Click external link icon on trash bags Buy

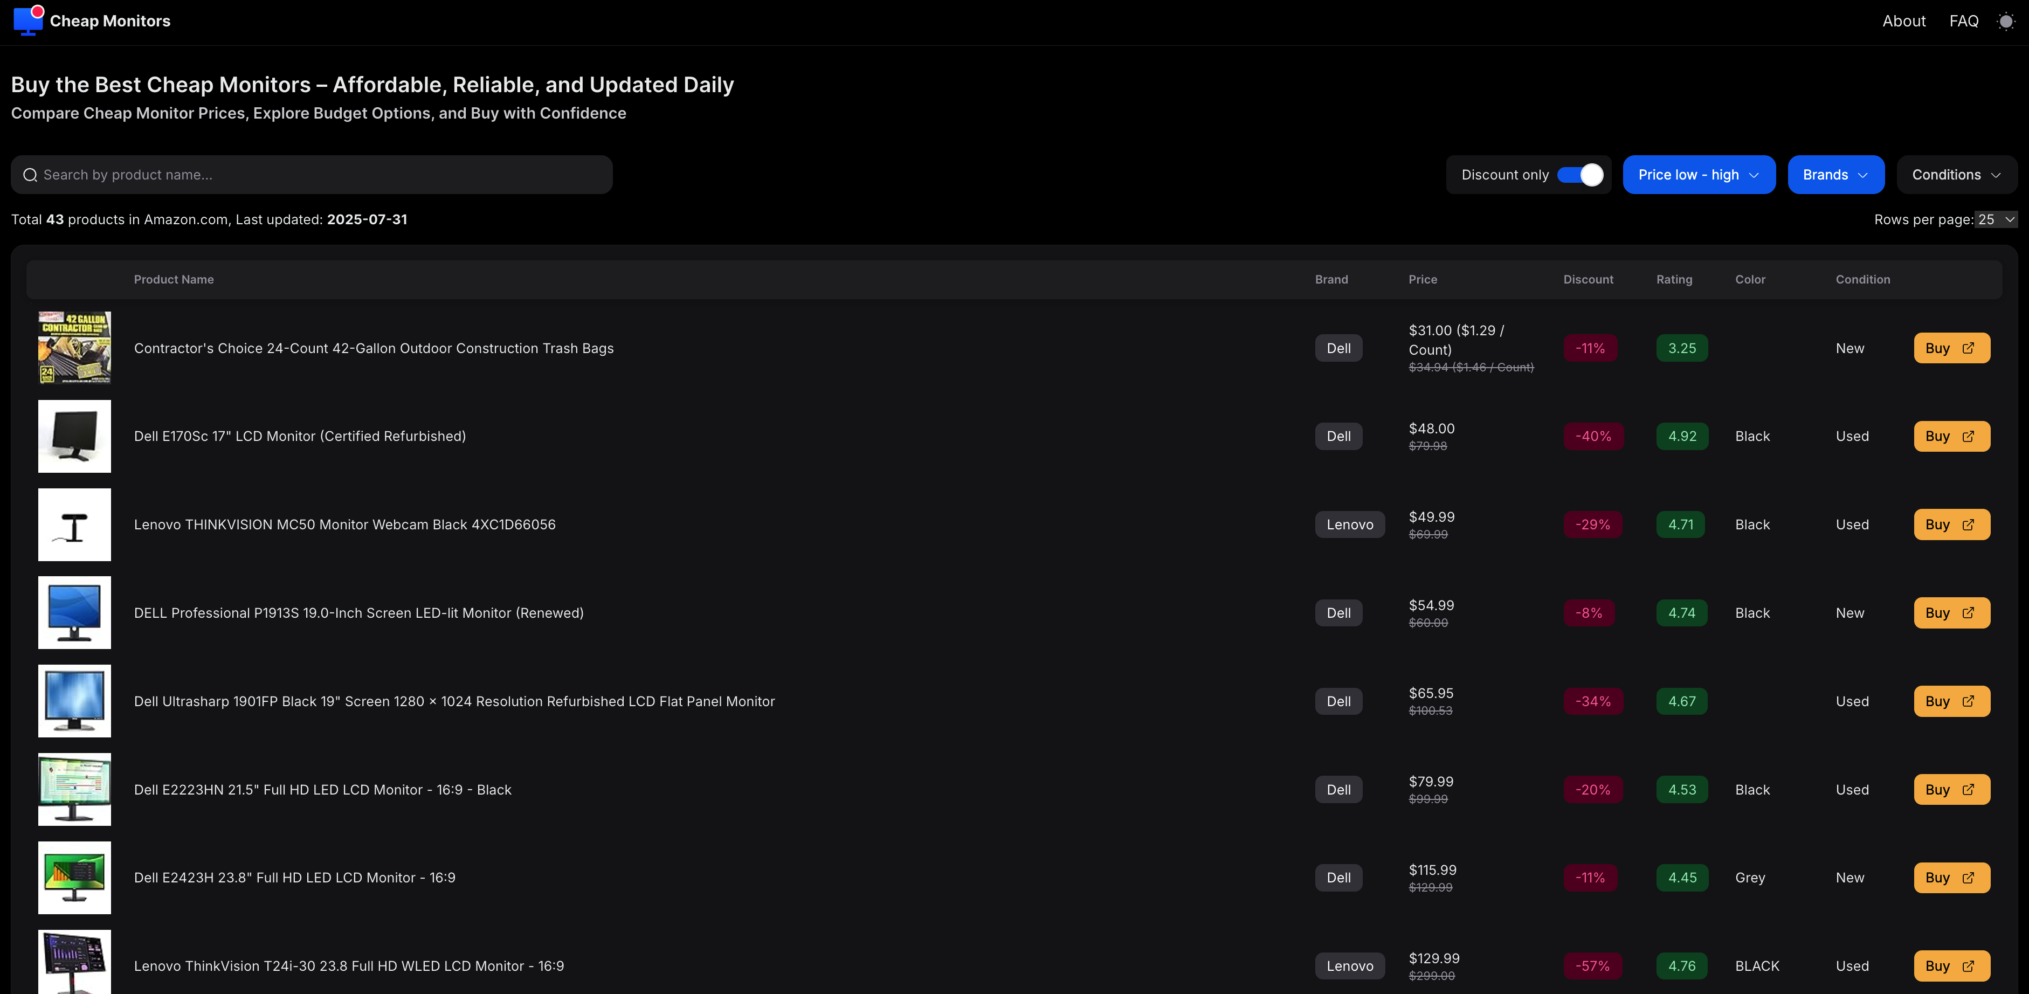pyautogui.click(x=1968, y=348)
